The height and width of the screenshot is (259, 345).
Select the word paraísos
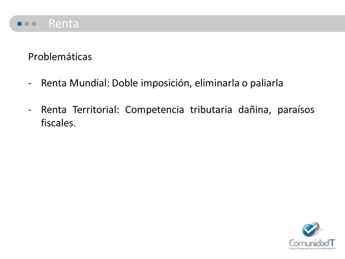pos(296,110)
